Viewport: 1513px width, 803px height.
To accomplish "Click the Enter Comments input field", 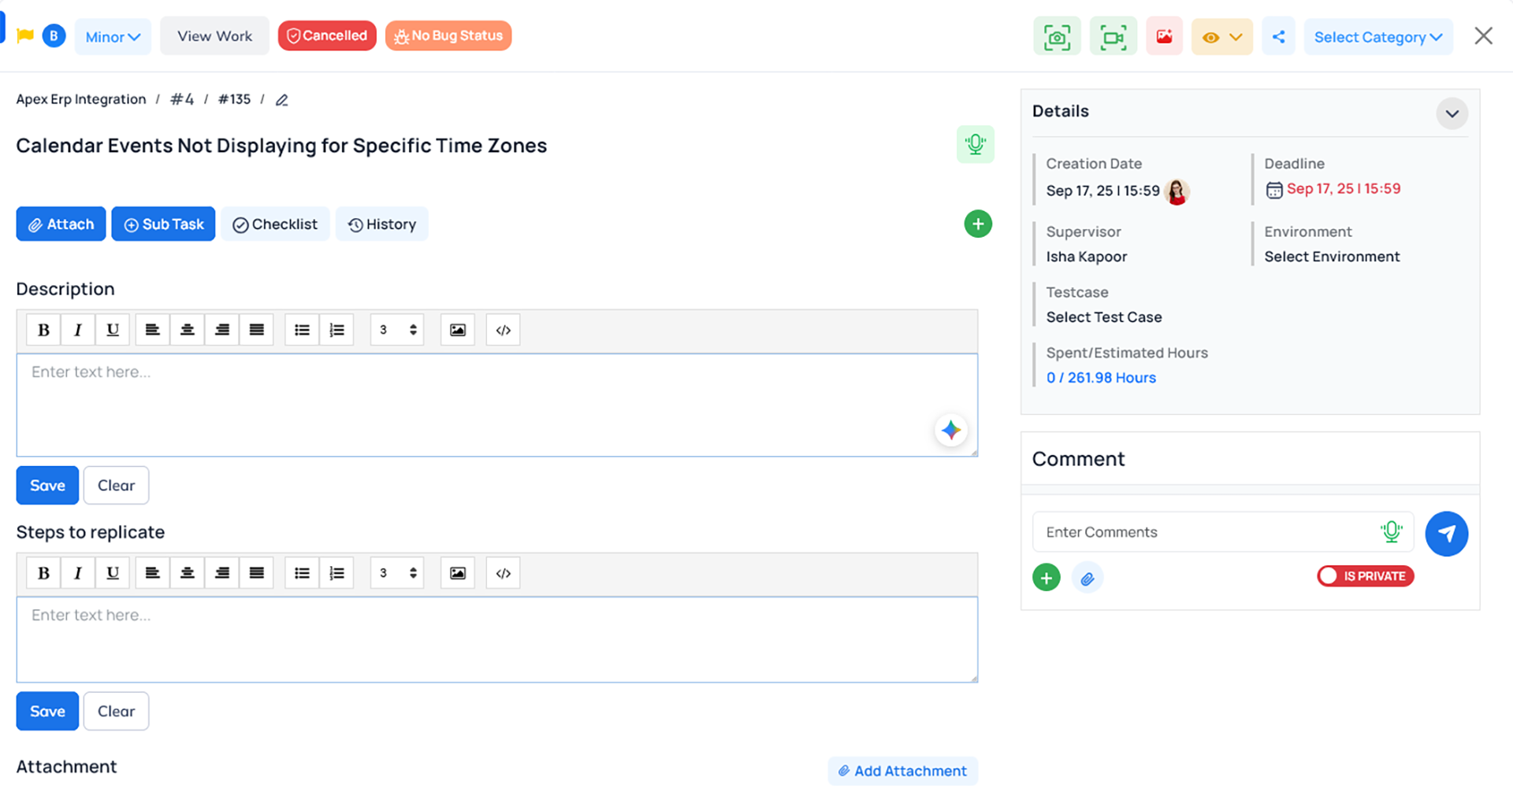I will coord(1206,532).
